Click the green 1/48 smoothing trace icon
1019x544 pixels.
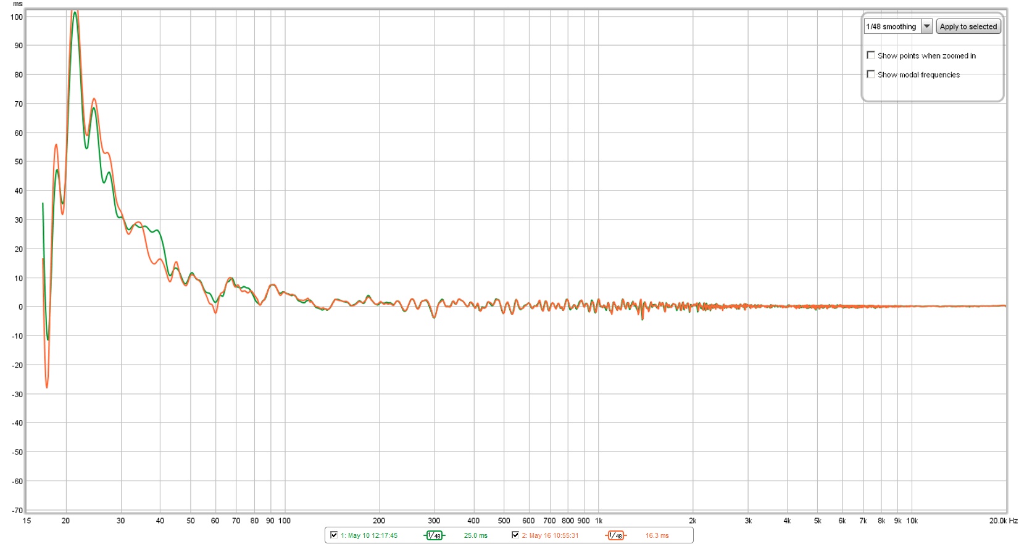tap(434, 535)
